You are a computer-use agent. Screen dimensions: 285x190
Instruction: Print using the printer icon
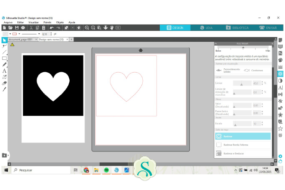tap(23, 28)
